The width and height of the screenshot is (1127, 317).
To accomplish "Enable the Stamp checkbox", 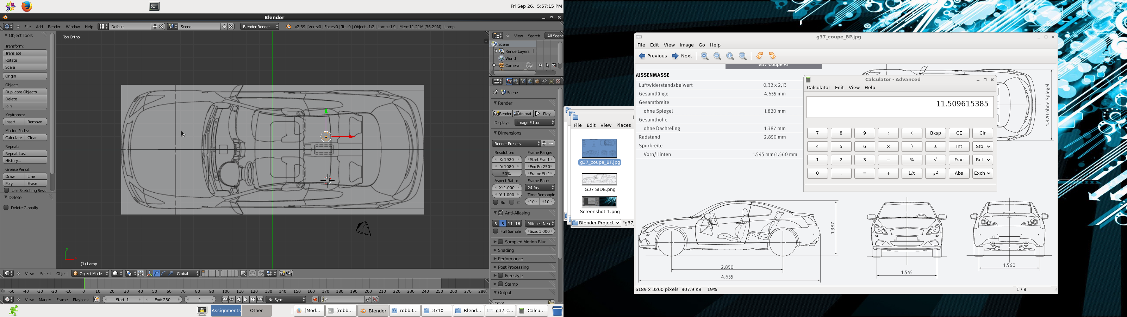I will click(x=501, y=285).
